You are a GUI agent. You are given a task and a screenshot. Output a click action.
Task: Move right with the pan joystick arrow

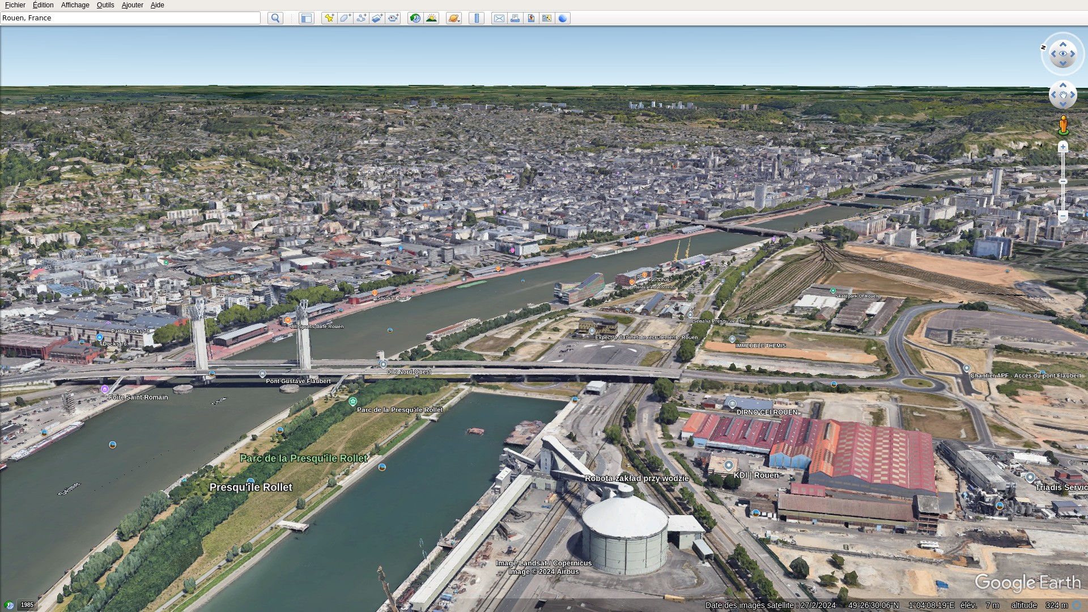(x=1073, y=95)
